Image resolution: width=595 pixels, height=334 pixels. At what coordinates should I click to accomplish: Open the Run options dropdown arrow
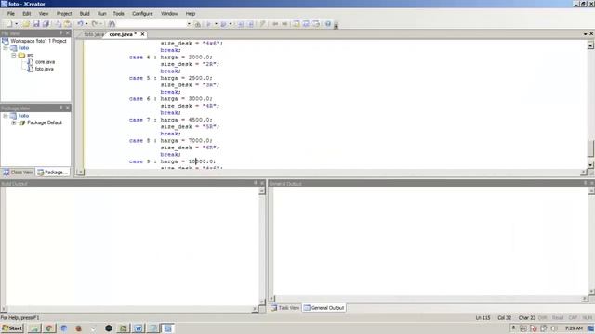tap(216, 24)
